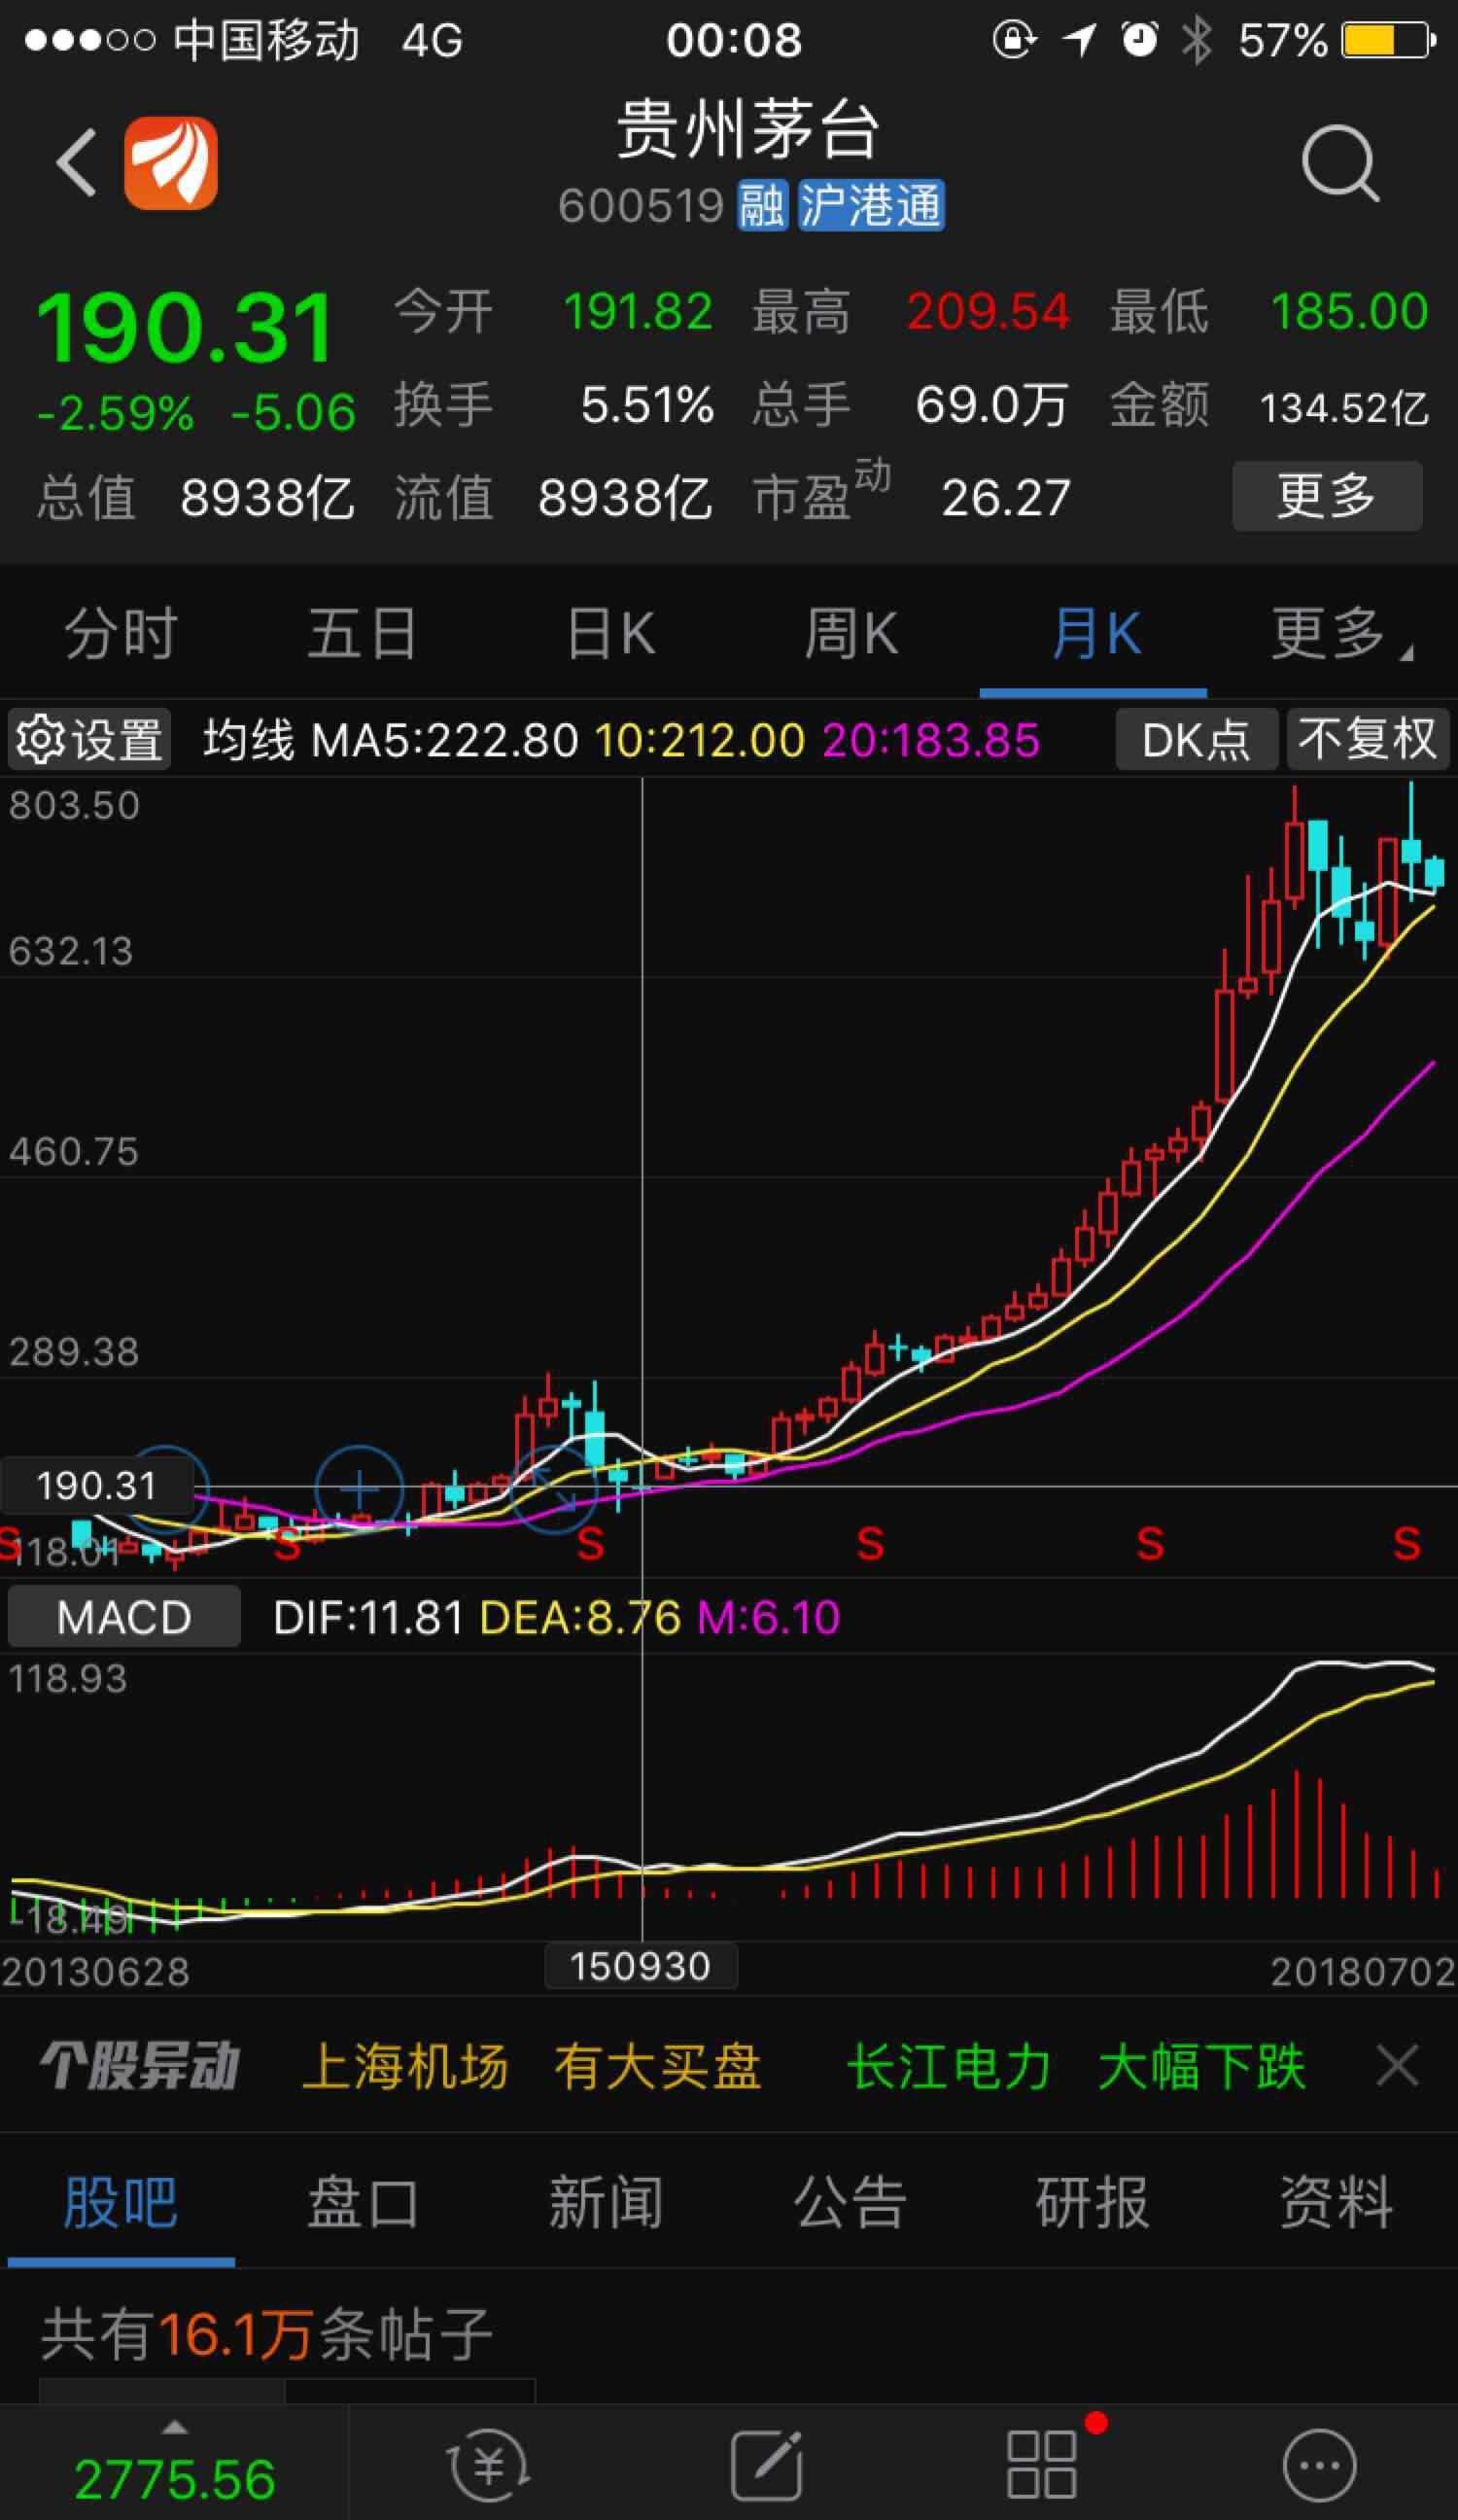This screenshot has width=1458, height=2520.
Task: Tap the 150930 crosshair date label
Action: click(641, 1966)
